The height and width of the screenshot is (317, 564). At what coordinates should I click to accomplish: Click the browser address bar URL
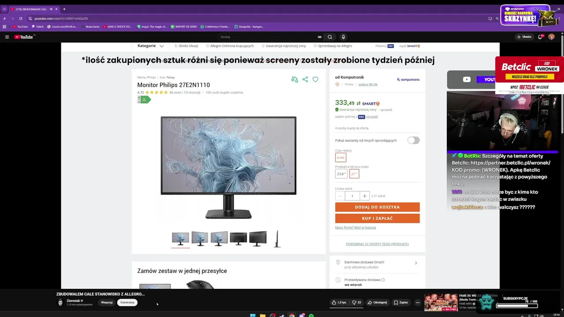click(61, 18)
